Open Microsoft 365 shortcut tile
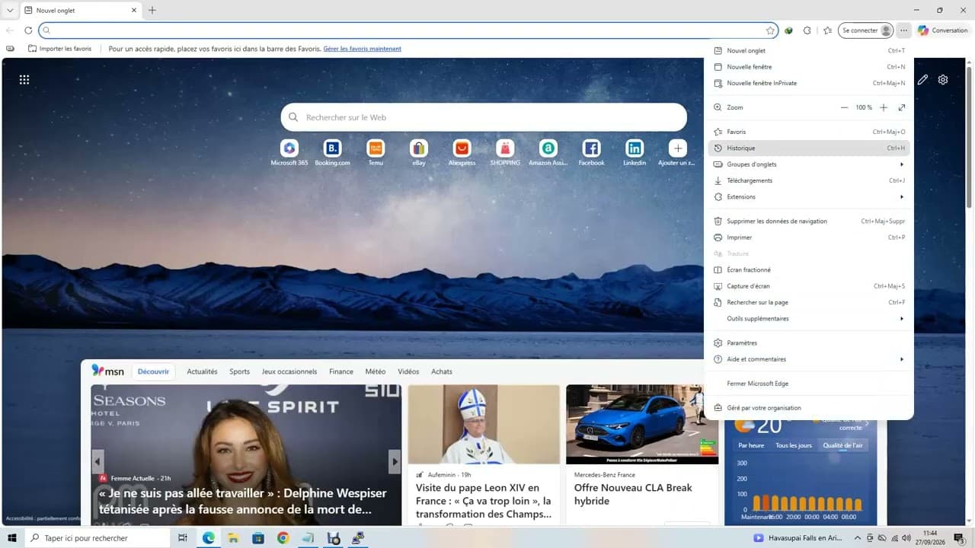 289,152
